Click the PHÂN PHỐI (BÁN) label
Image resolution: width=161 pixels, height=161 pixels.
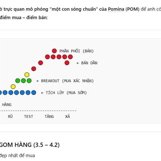76,51
